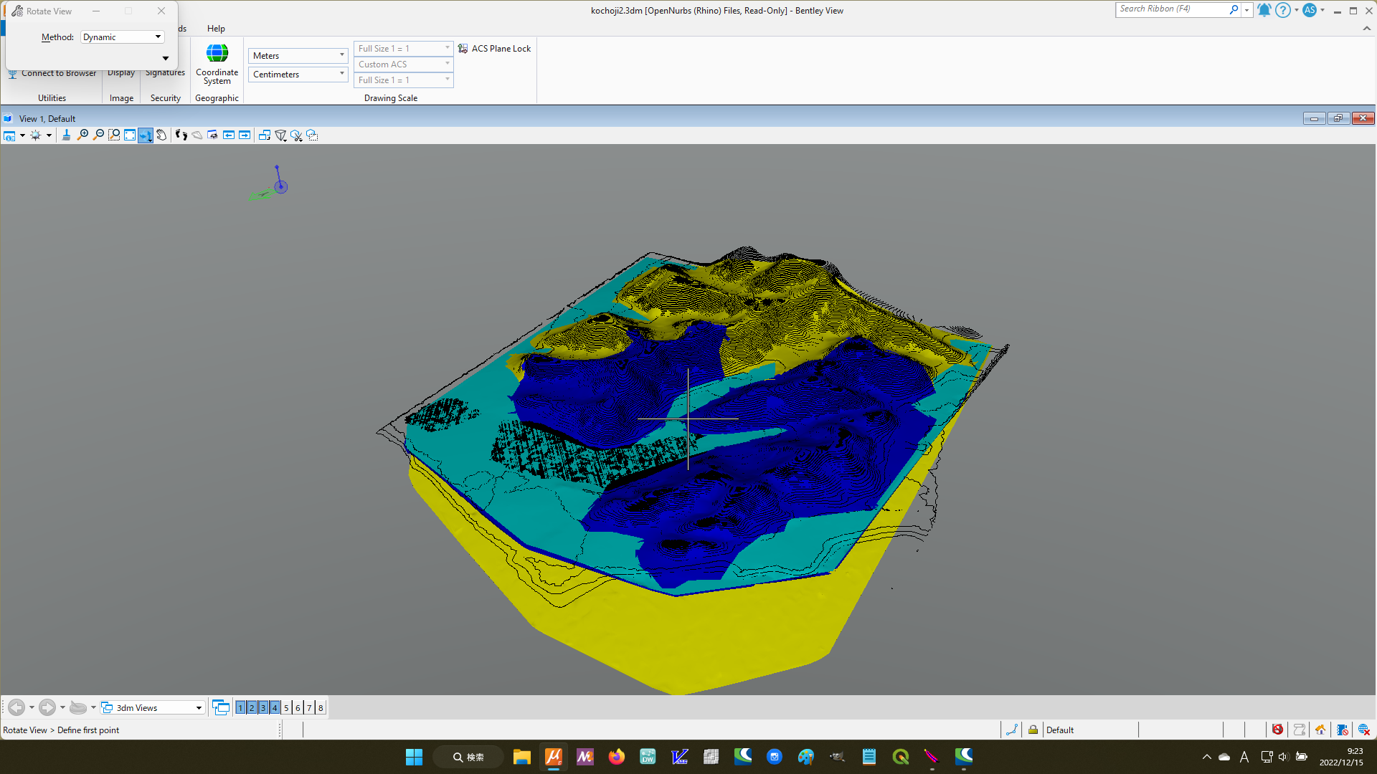Click the Adjust View Brightness sun icon
The image size is (1377, 774).
[x=35, y=135]
